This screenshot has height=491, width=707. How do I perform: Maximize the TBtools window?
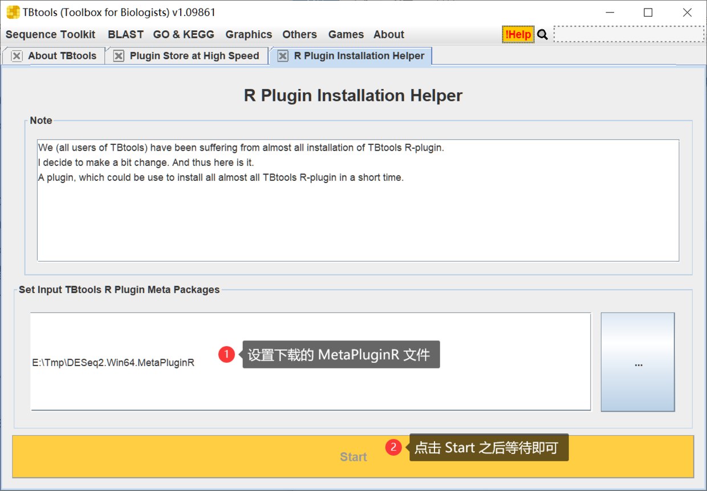click(x=648, y=13)
